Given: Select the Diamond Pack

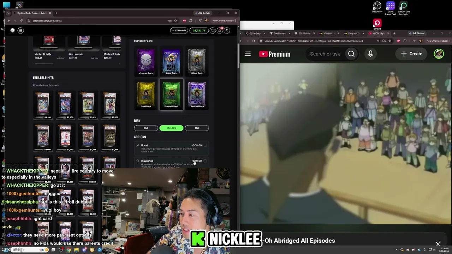Looking at the screenshot, I should pos(197,95).
